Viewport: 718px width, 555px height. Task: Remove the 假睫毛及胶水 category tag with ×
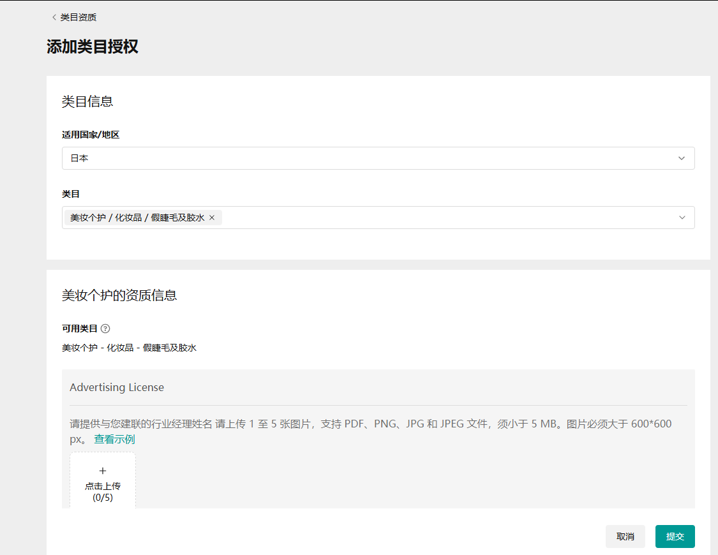coord(212,218)
